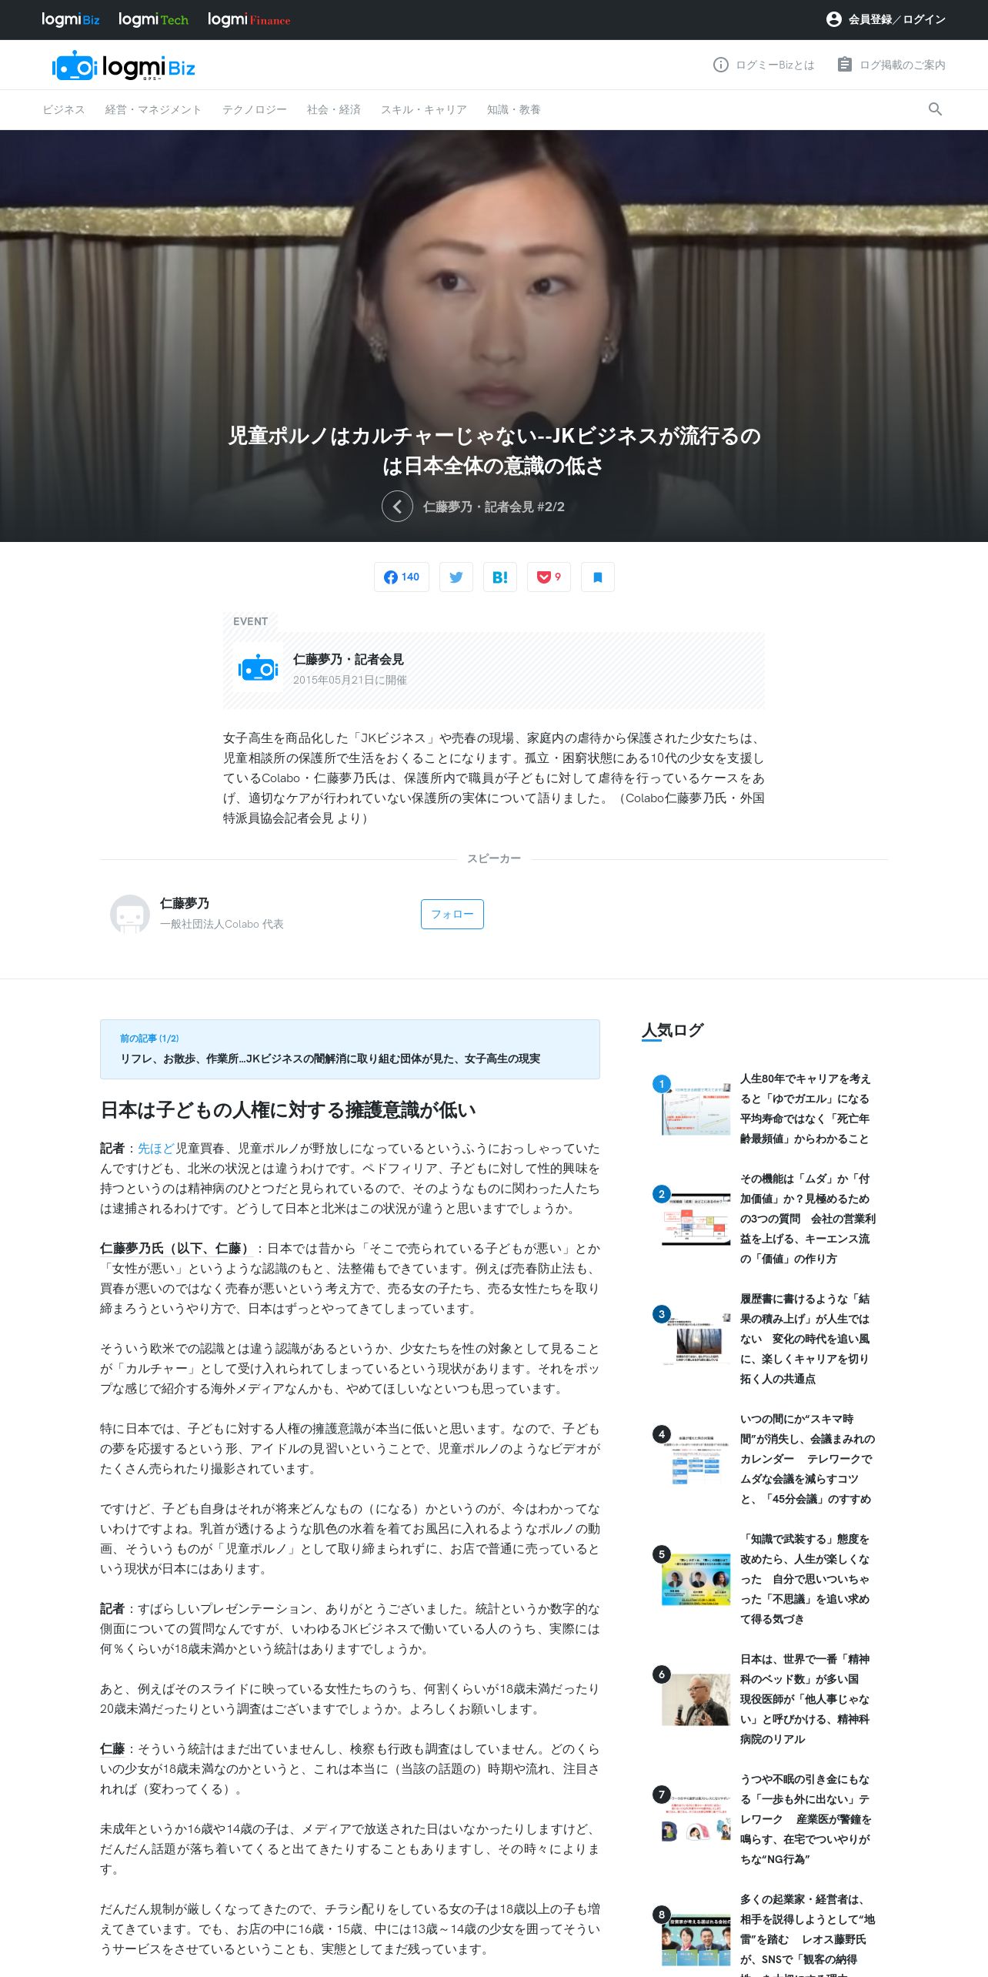
Task: Share on Facebook button showing 140
Action: (x=402, y=577)
